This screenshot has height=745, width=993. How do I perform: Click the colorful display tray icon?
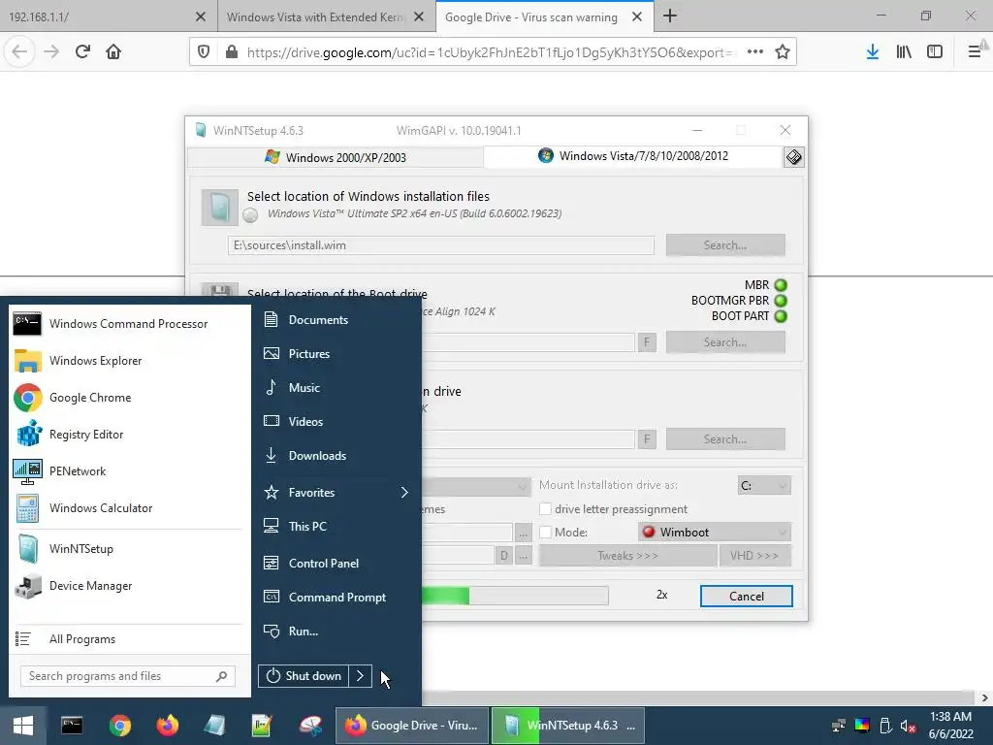pos(862,726)
